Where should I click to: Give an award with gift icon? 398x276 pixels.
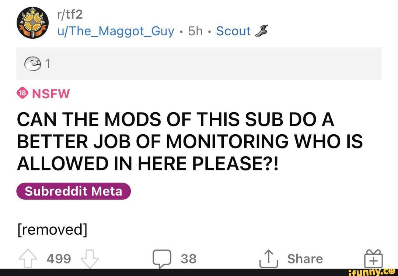[x=373, y=258]
